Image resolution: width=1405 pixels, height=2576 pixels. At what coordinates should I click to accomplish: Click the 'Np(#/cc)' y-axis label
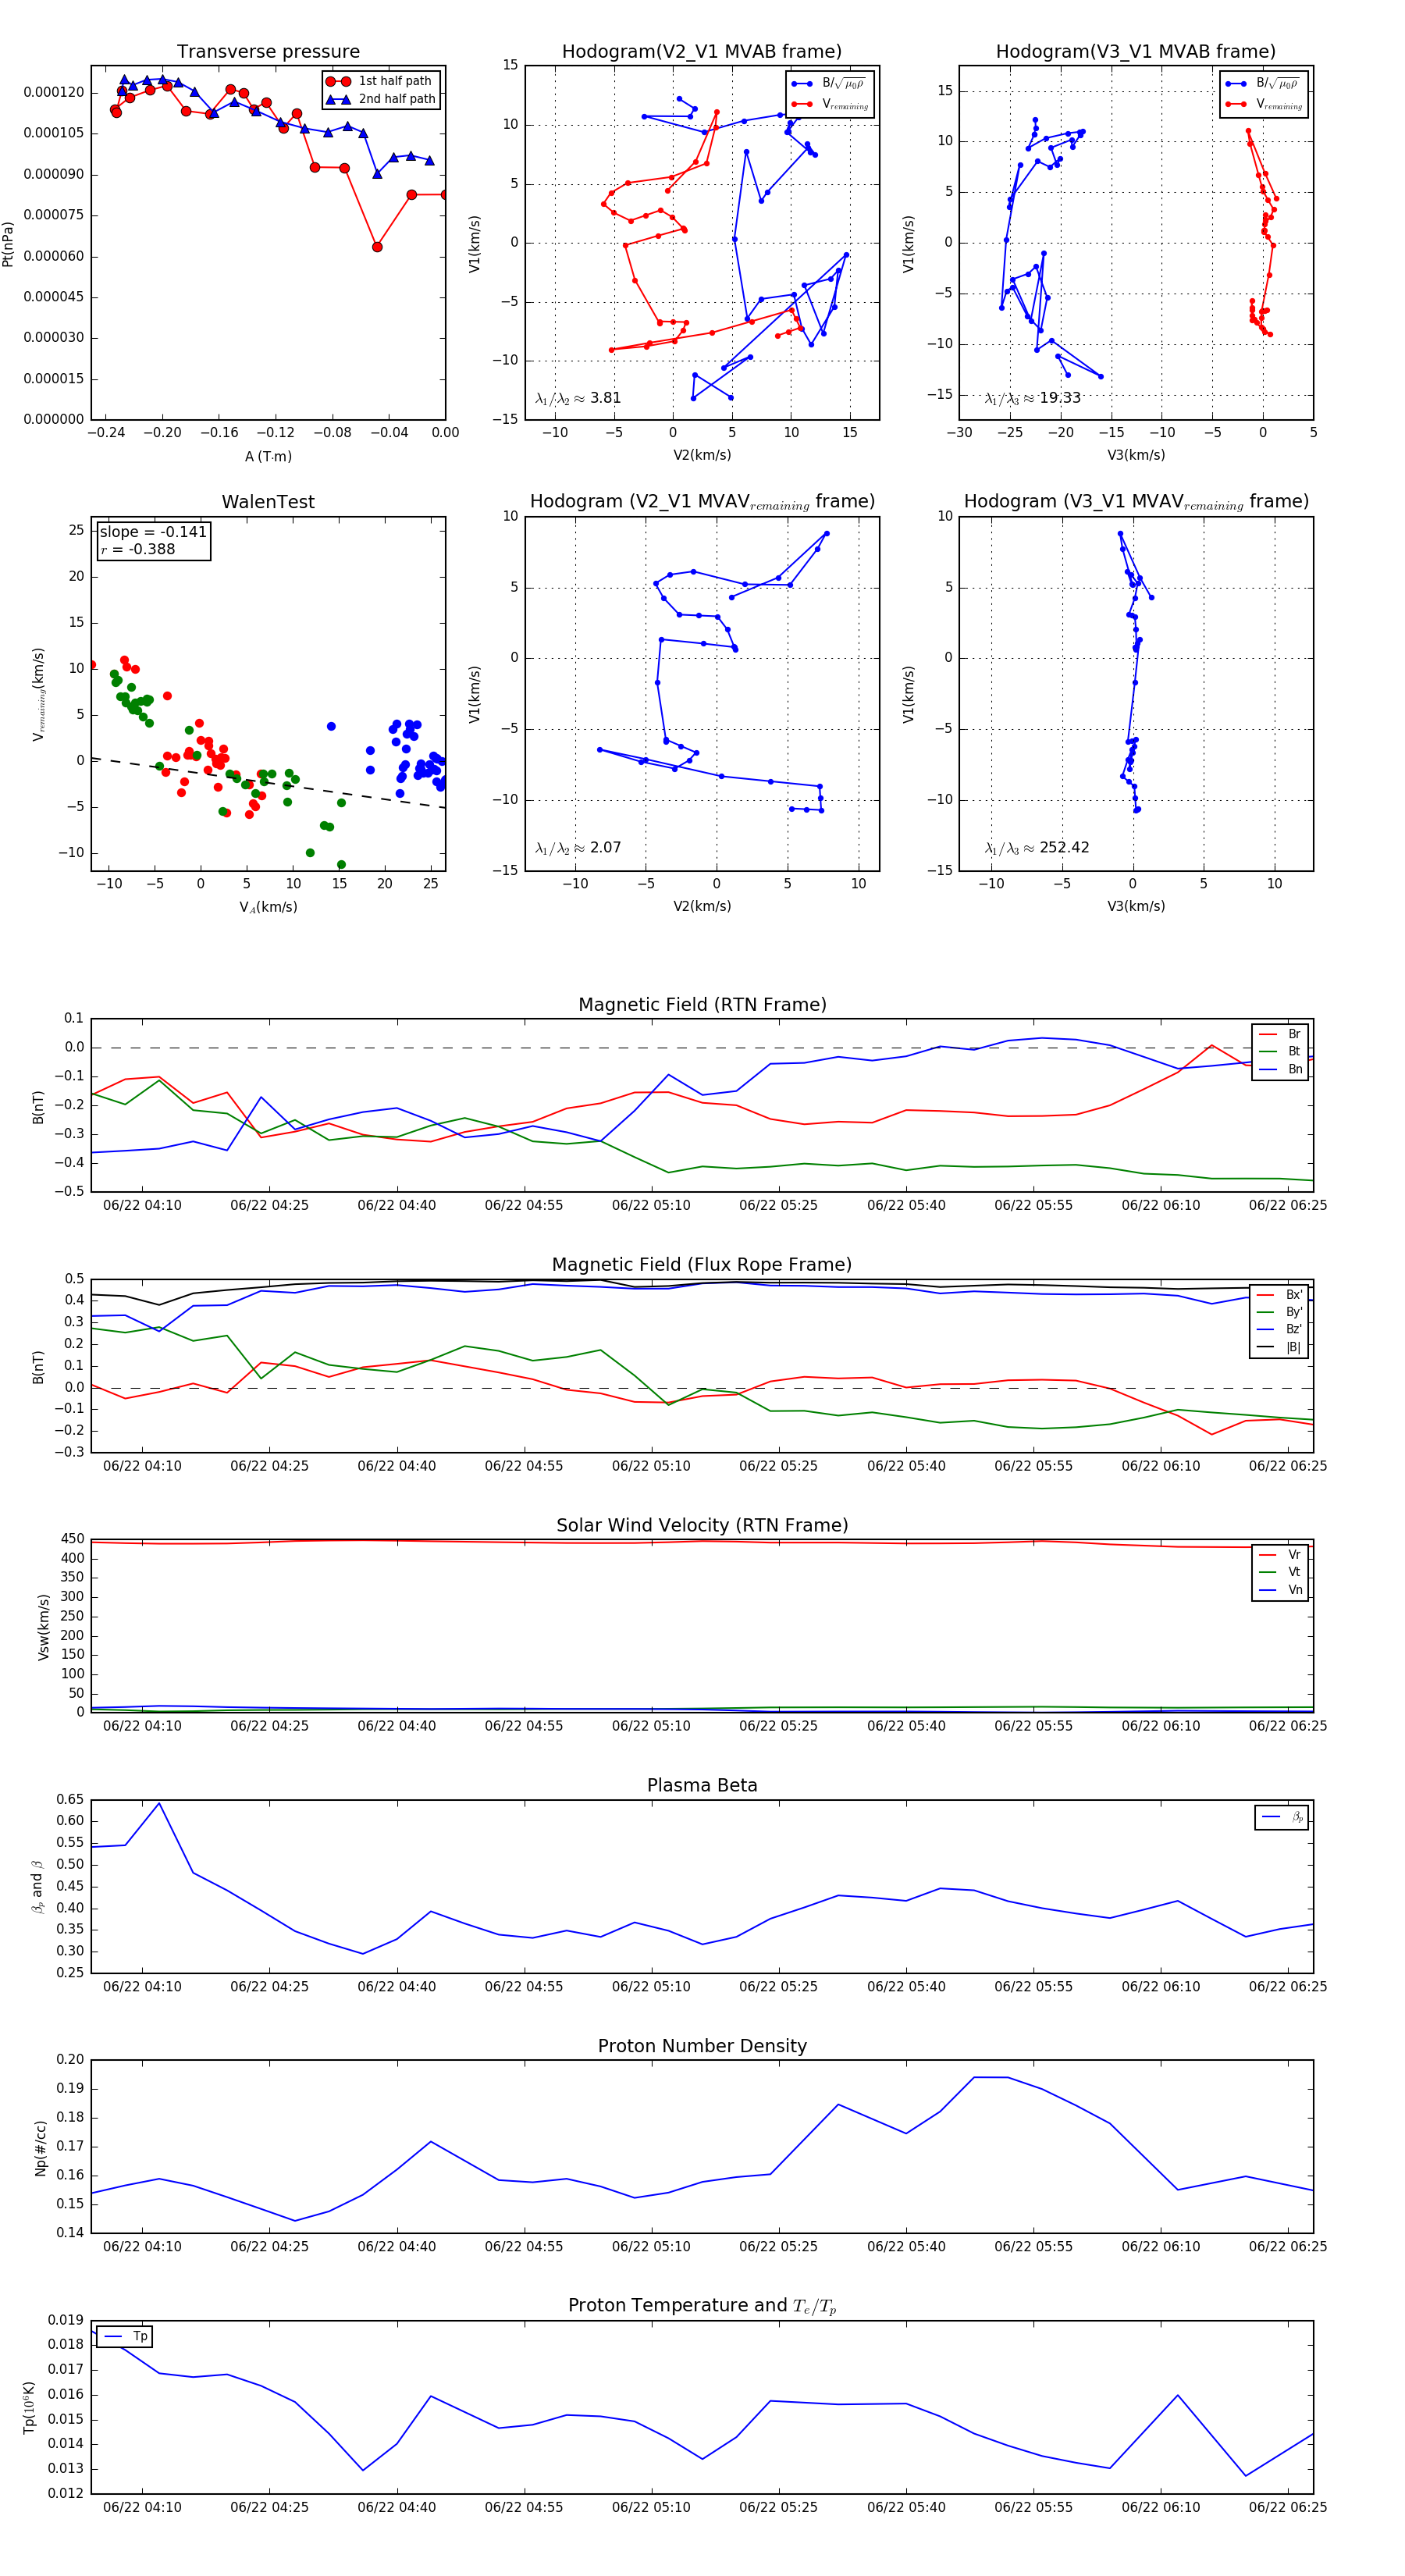41,2148
